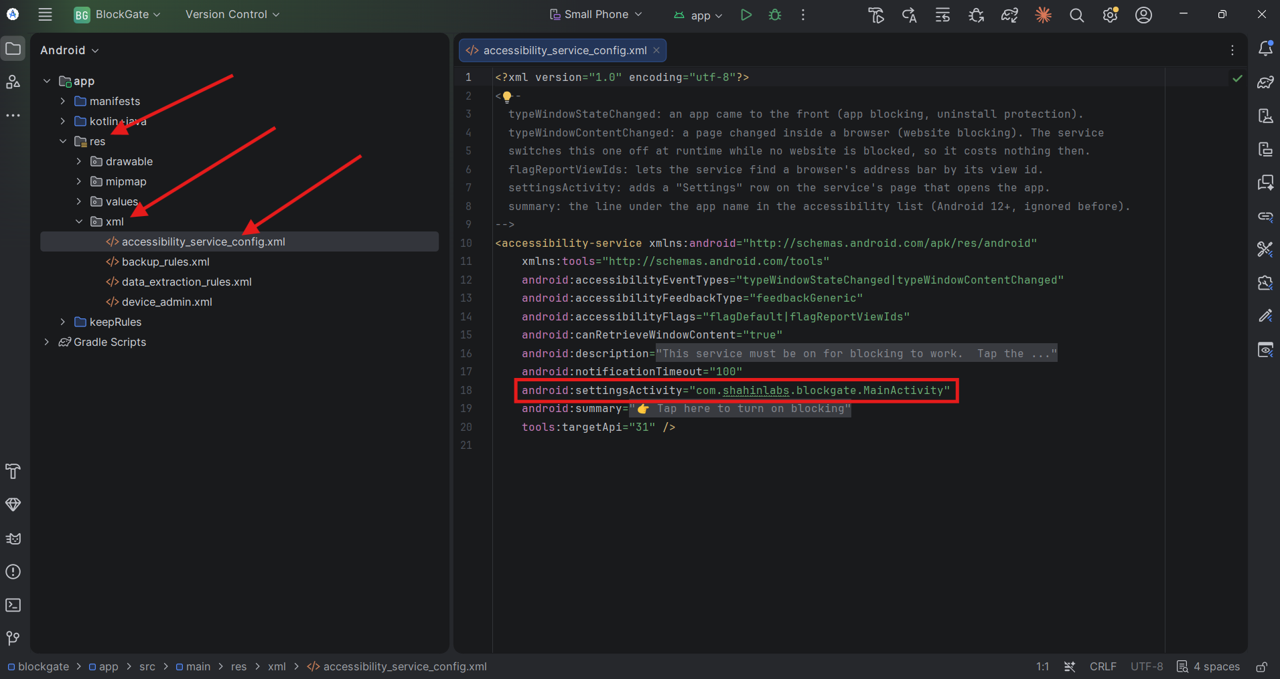Open IDE settings gear icon
Viewport: 1280px width, 679px height.
(1110, 15)
